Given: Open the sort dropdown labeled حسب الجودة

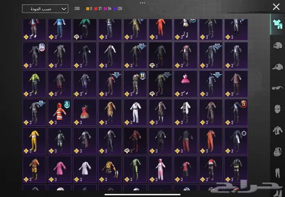Looking at the screenshot, I should coord(45,9).
